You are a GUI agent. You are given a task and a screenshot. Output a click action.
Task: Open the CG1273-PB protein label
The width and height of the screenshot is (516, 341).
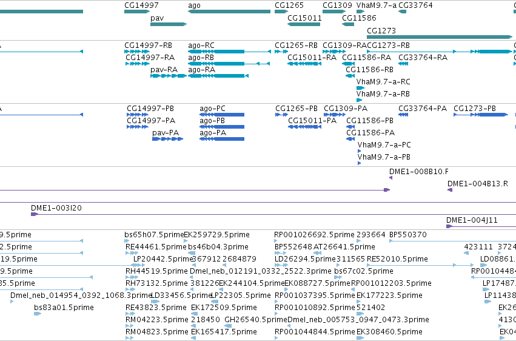[x=475, y=108]
